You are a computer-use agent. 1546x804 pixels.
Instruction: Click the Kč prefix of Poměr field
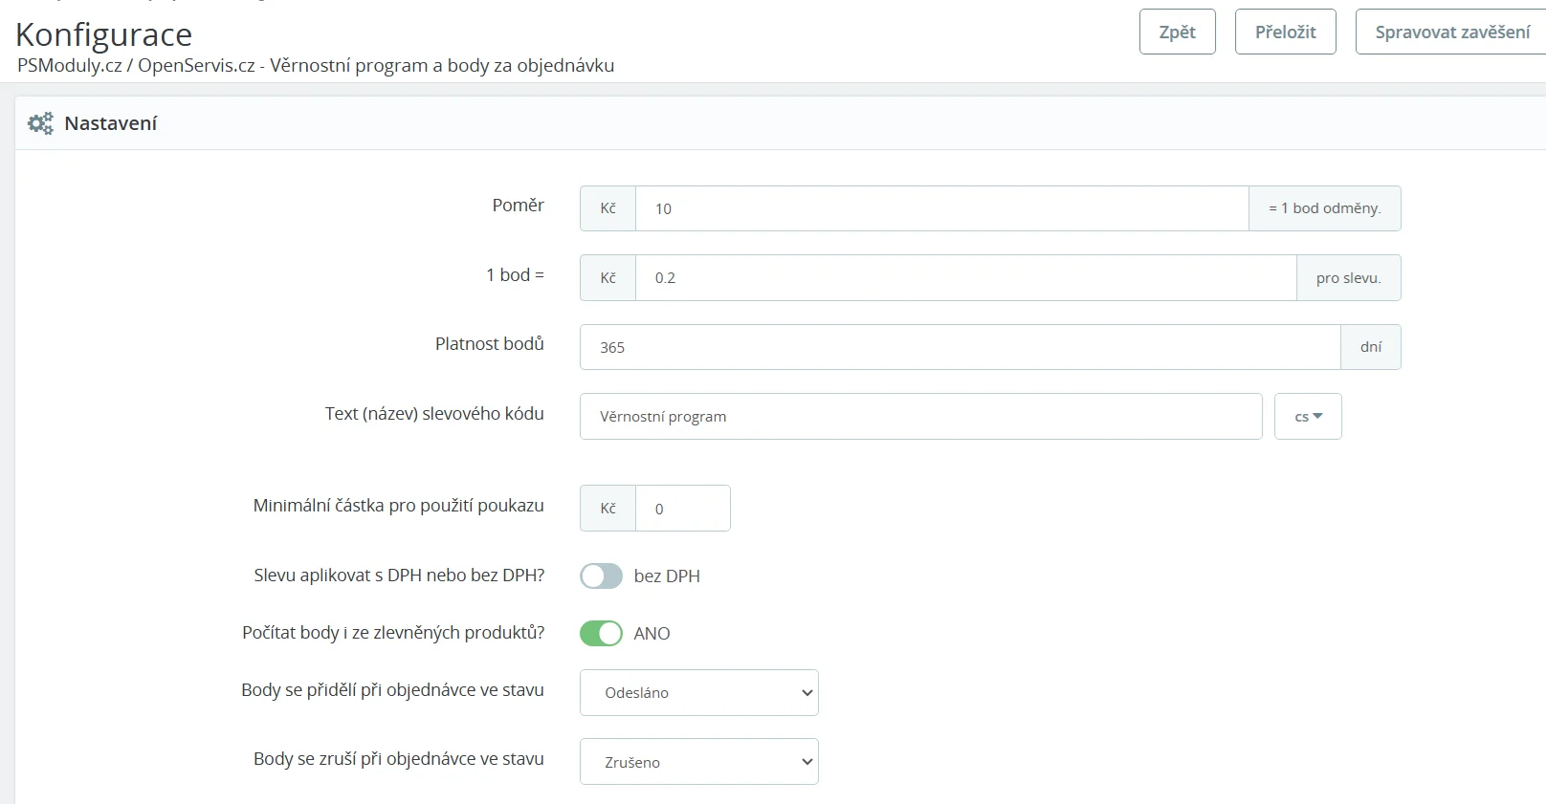coord(607,208)
